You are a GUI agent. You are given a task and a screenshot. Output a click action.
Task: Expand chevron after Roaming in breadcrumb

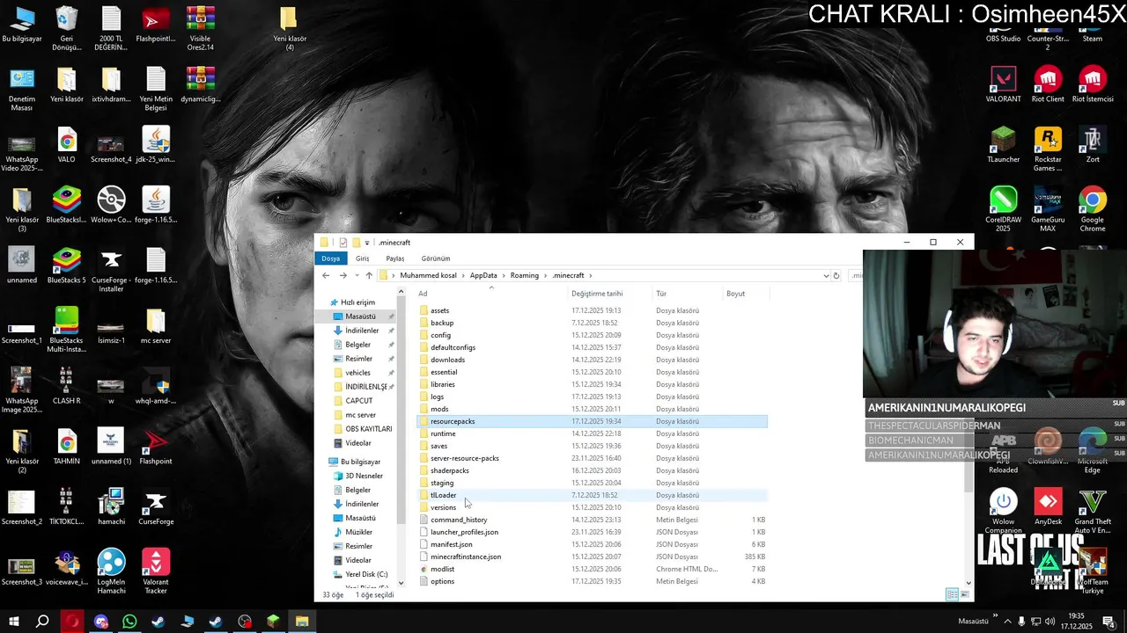pos(545,275)
